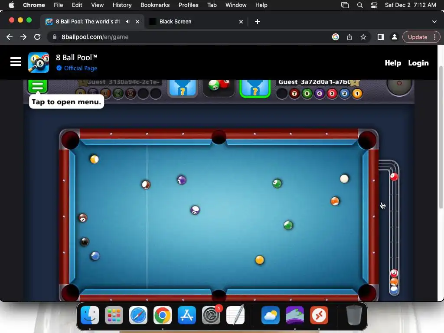
Task: Click the purple 4 ball indicator
Action: coord(320,94)
